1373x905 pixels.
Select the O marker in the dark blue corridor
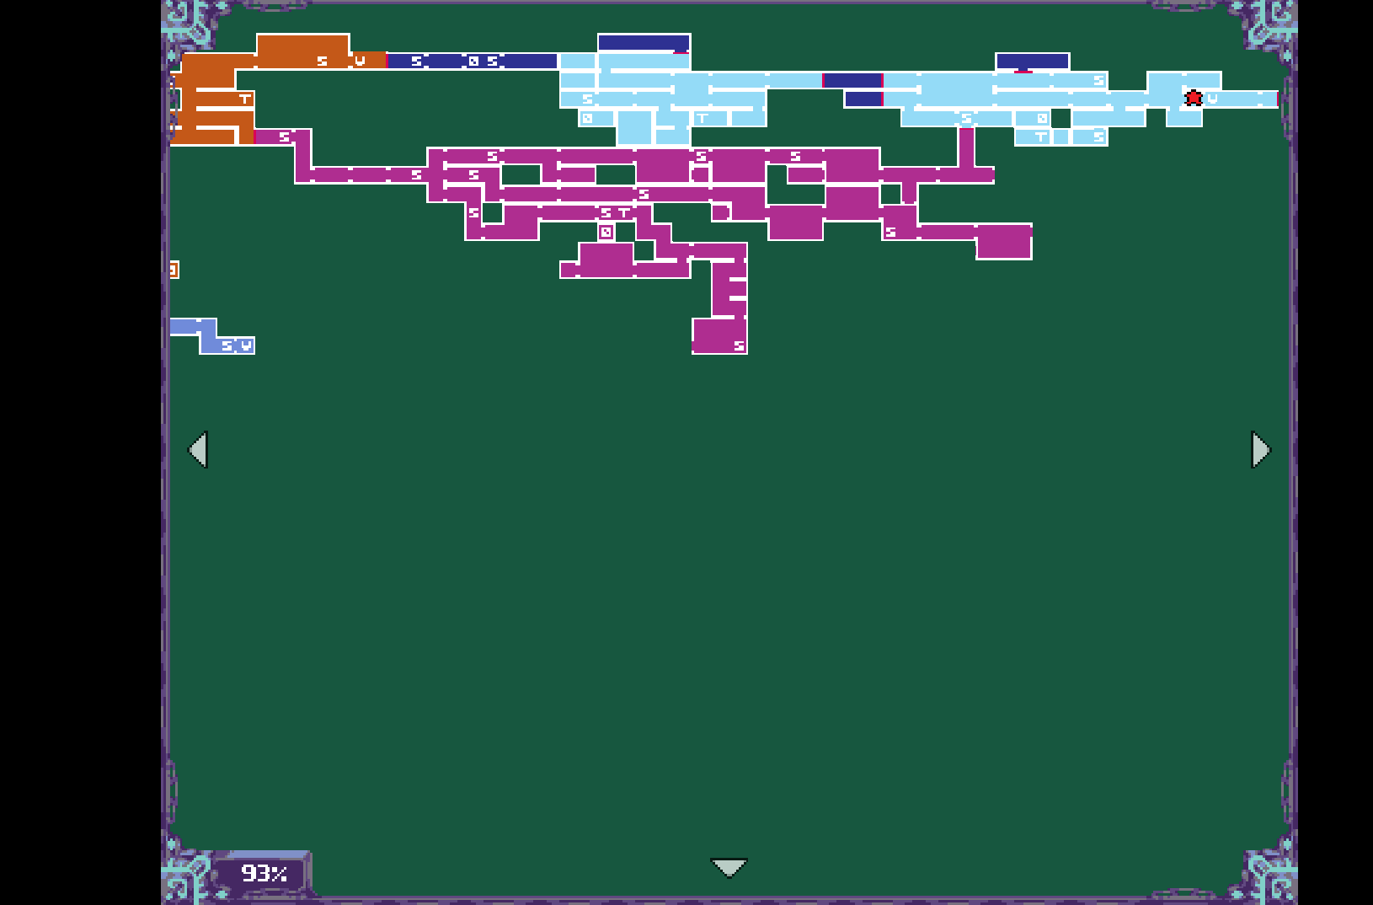point(473,61)
